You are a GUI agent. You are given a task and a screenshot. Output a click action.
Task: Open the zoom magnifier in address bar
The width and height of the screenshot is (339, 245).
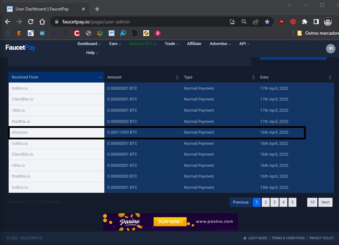point(244,22)
